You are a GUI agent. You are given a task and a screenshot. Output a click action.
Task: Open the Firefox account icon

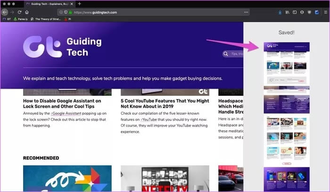click(302, 12)
